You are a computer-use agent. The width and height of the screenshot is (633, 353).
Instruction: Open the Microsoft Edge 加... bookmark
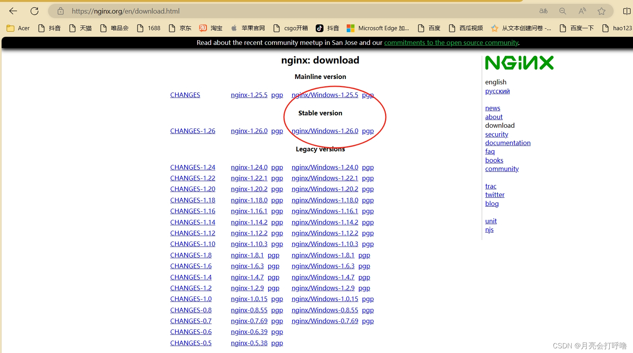[x=378, y=28]
